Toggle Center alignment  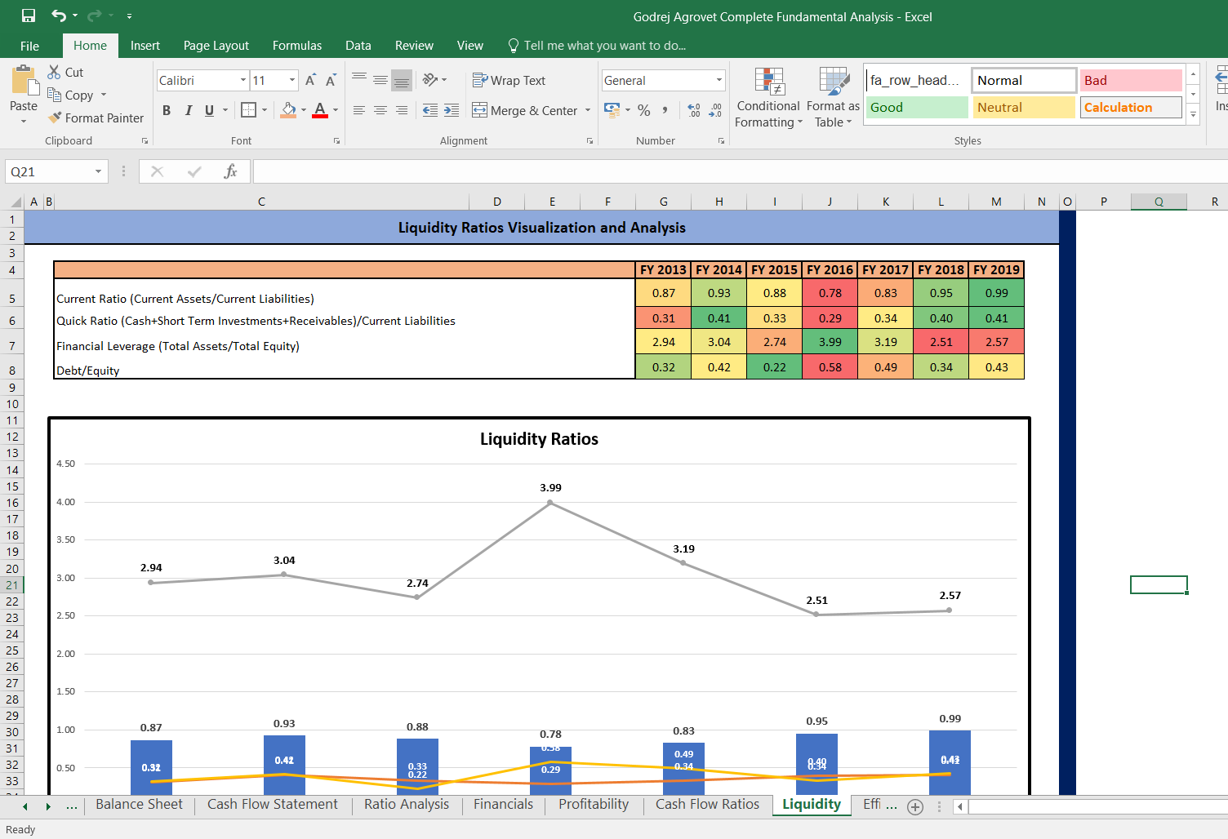380,110
